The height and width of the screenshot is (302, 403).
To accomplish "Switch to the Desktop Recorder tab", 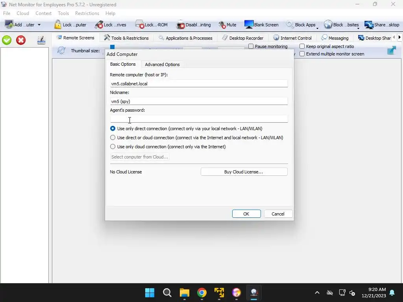I will (x=242, y=38).
